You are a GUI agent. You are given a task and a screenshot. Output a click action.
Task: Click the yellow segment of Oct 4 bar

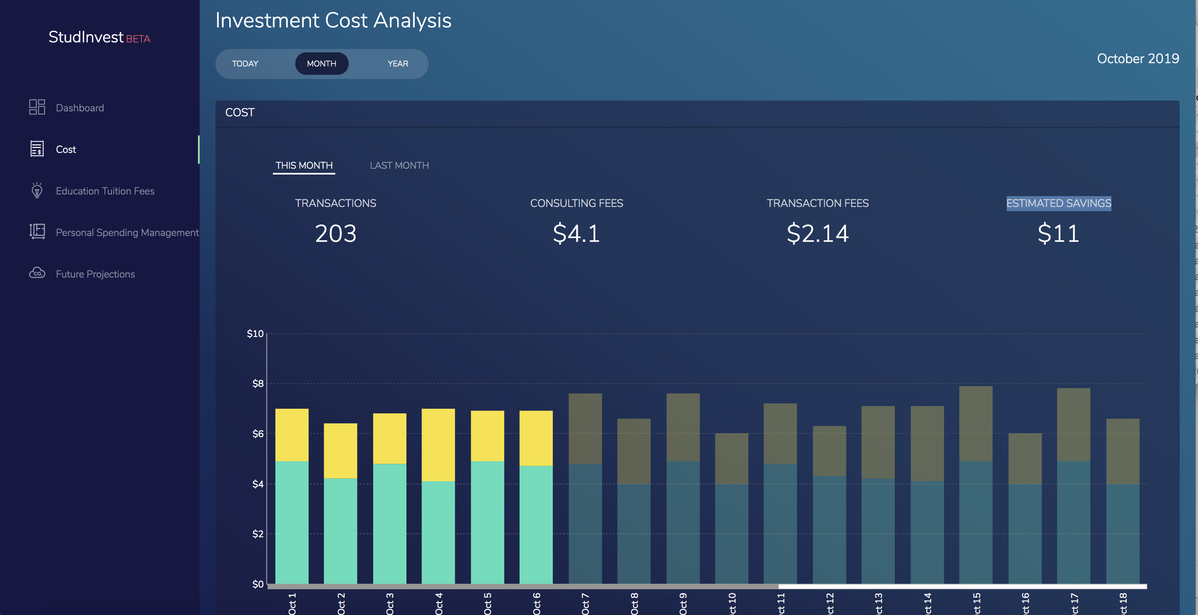[x=438, y=444]
